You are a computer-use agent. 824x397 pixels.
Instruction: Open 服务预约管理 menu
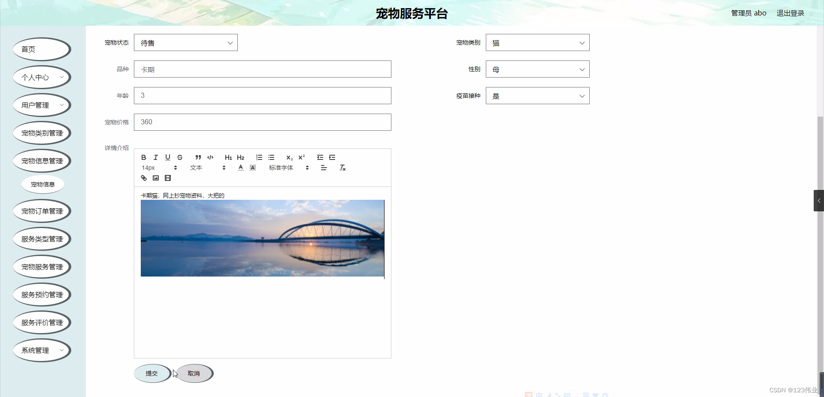coord(42,295)
